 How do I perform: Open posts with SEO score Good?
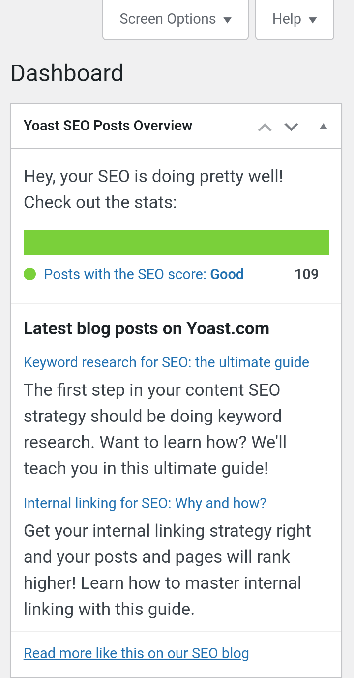click(x=144, y=274)
